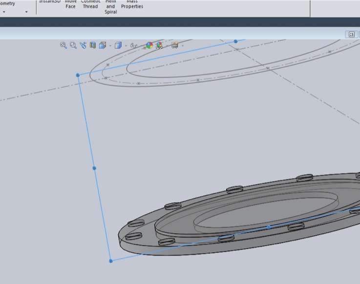Open the Apply Scene checkered ball icon

tap(159, 45)
